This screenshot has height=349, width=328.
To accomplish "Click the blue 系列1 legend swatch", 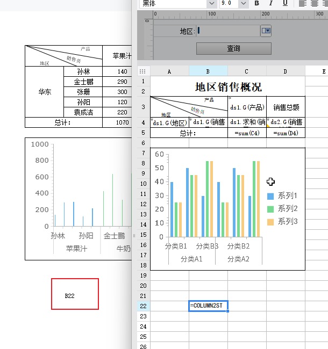I will pos(270,196).
